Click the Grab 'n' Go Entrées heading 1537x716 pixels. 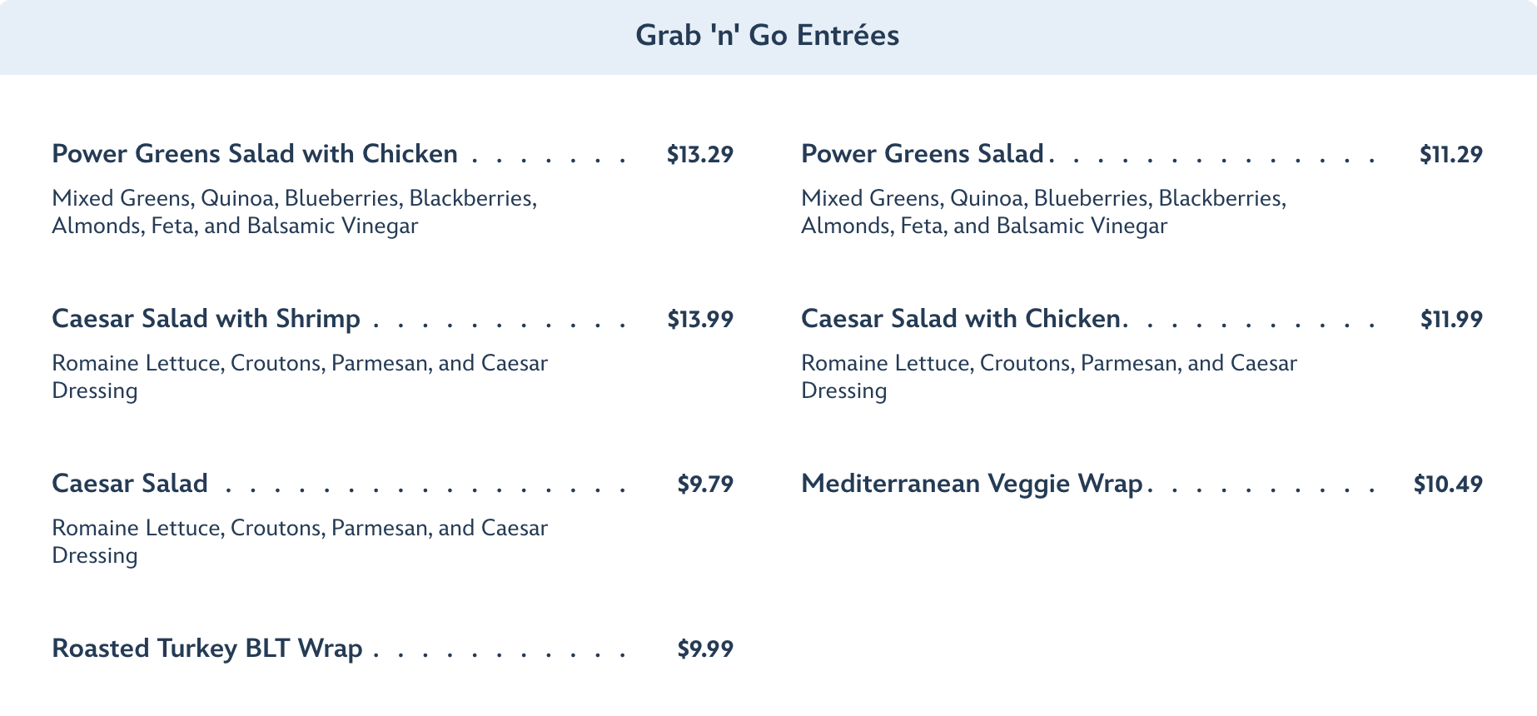click(767, 36)
